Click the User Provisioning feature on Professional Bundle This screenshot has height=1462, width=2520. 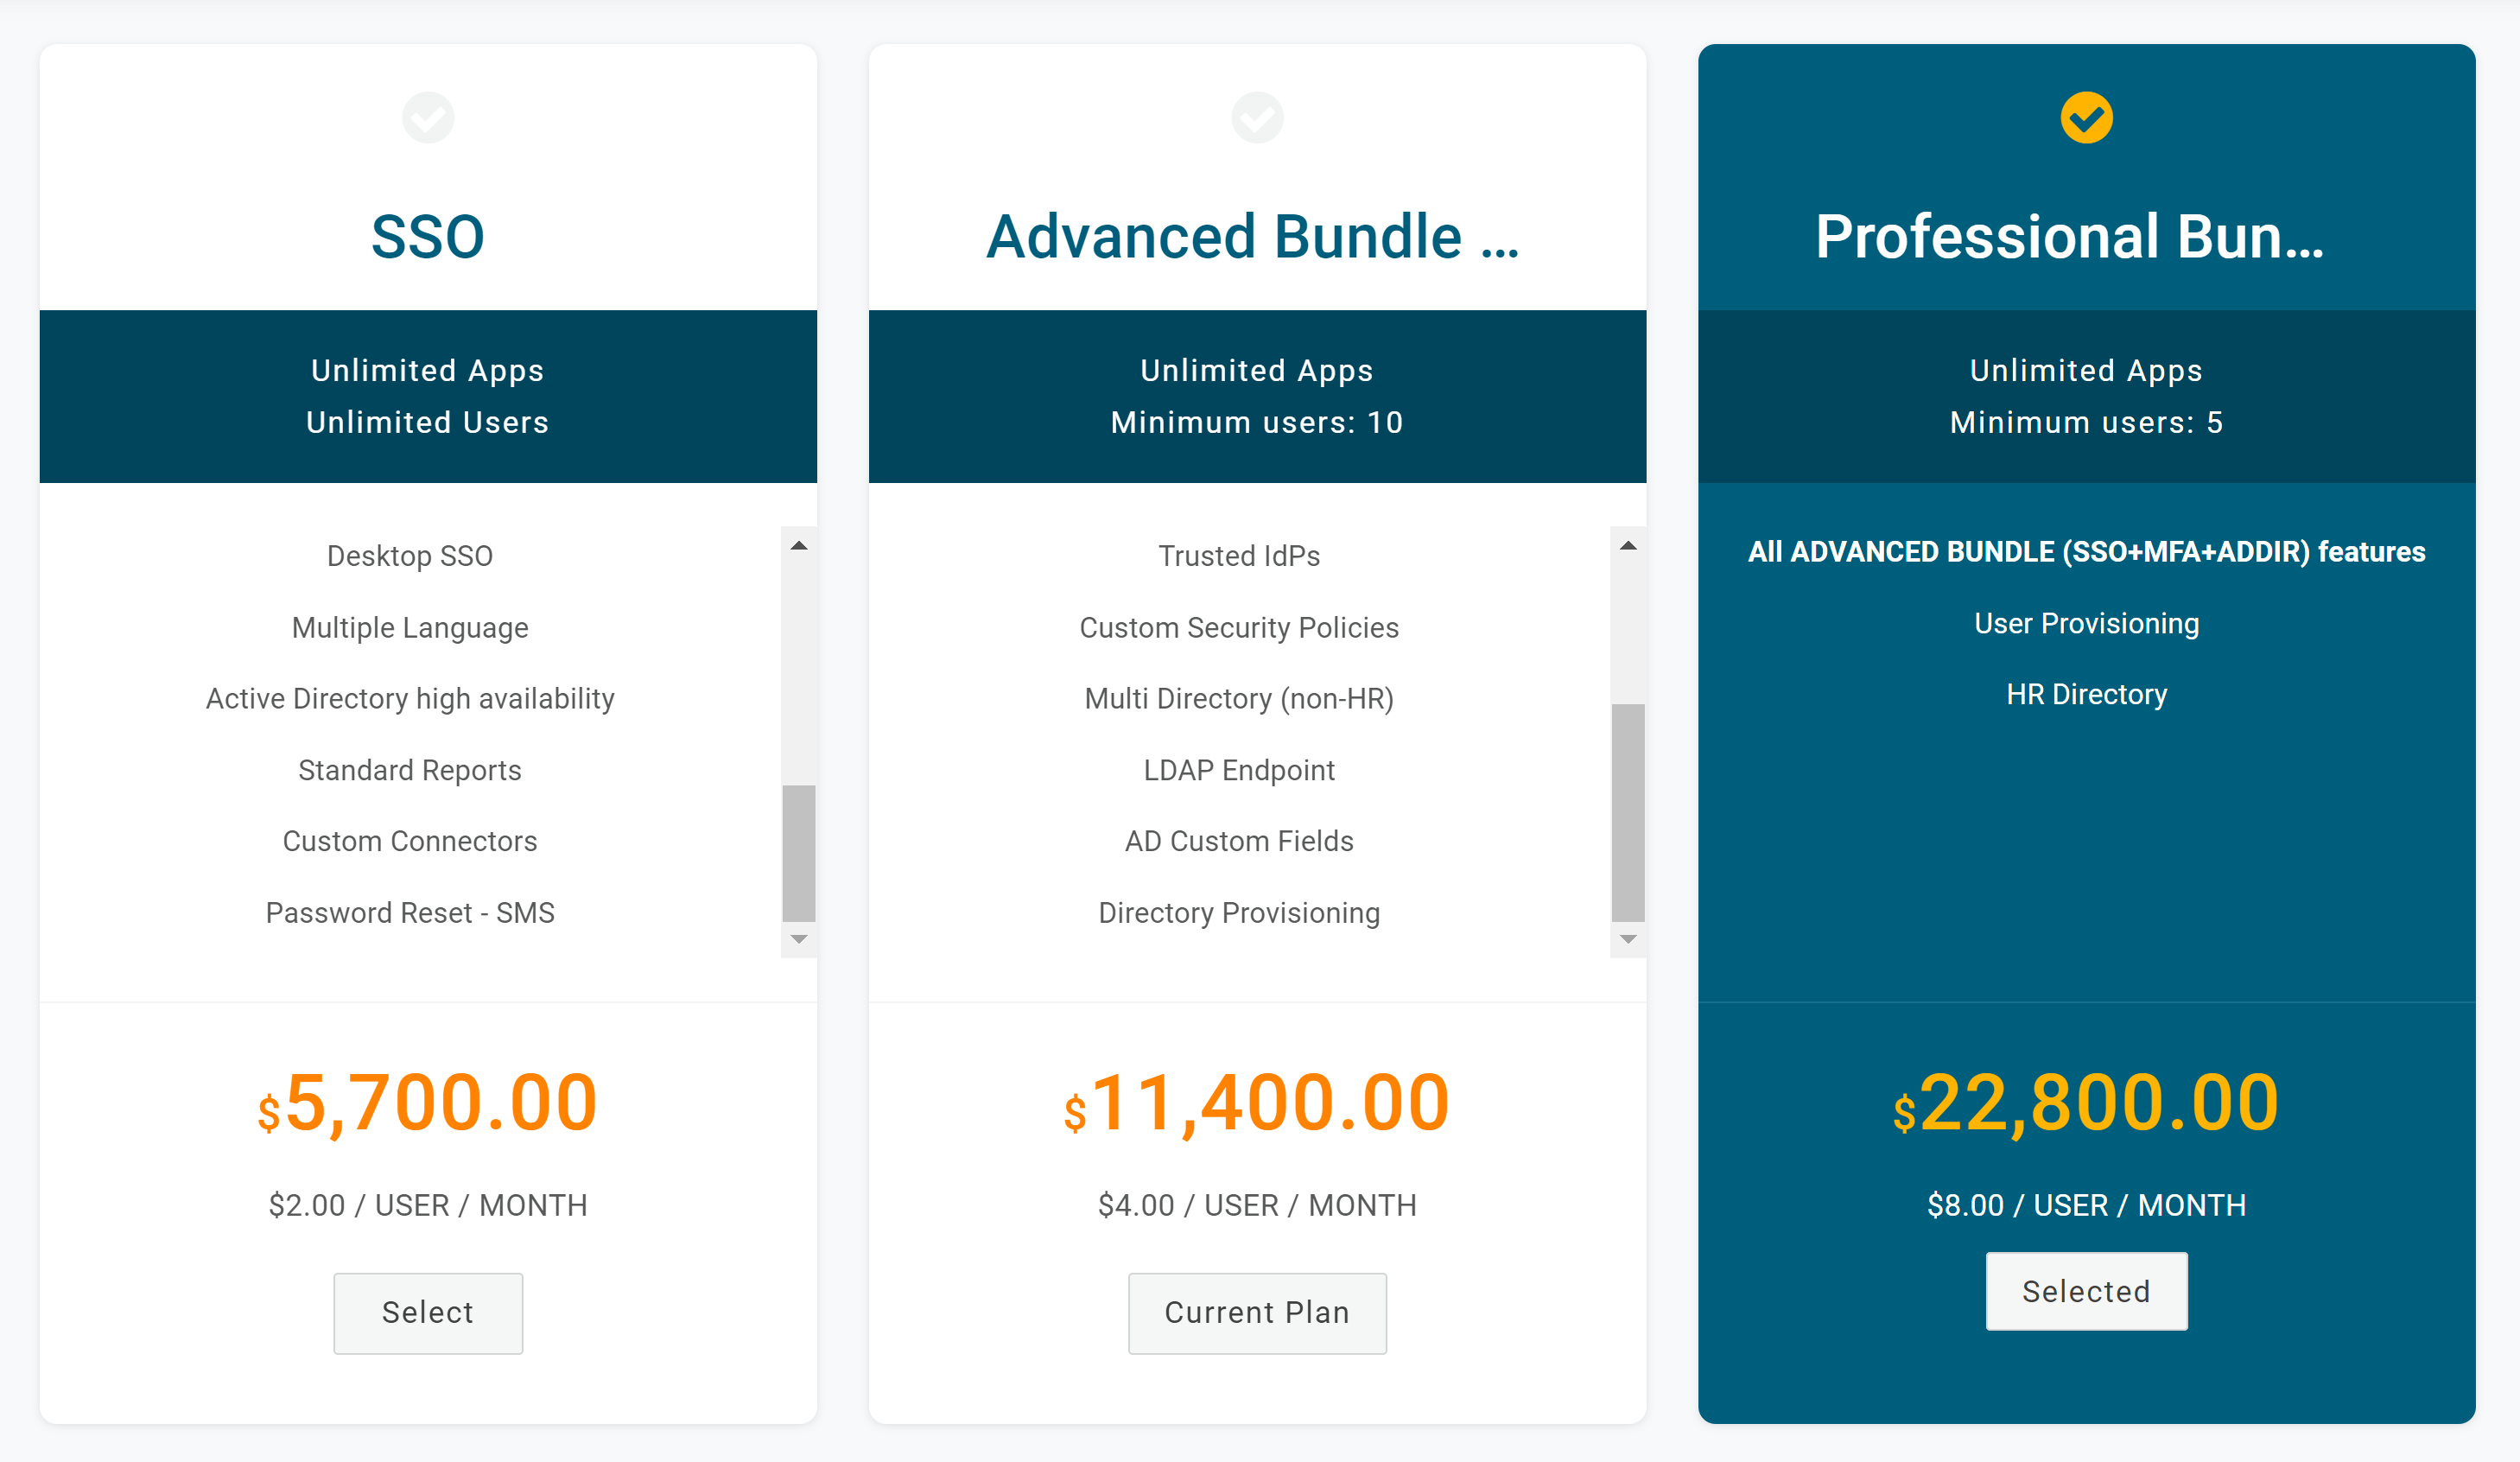2086,623
